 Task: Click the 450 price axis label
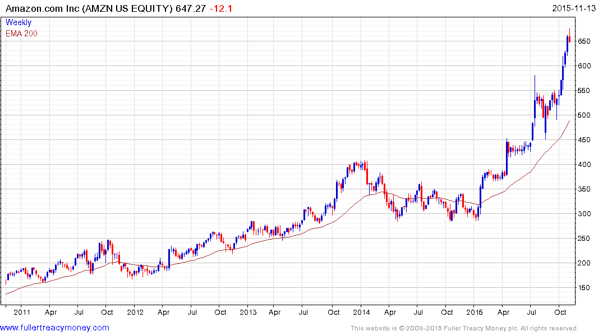pos(584,140)
